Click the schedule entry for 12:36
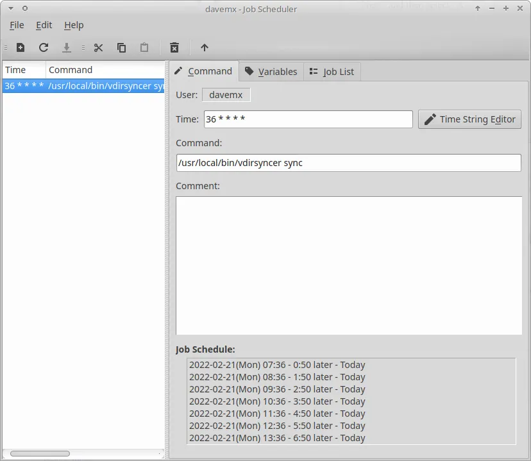 coord(277,426)
